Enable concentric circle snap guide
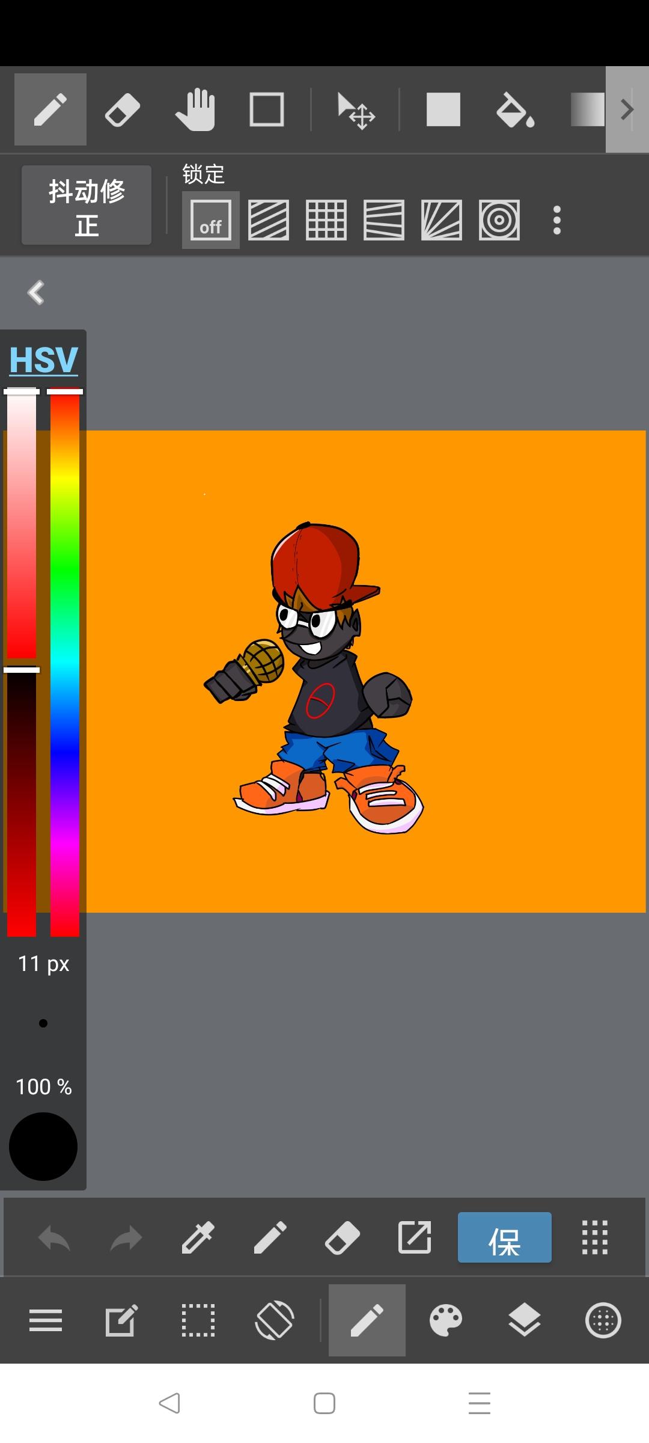Image resolution: width=649 pixels, height=1443 pixels. pos(499,220)
